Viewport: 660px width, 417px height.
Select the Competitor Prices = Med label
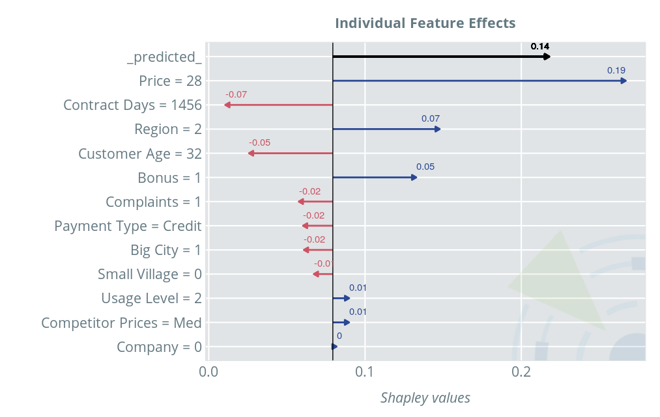click(121, 323)
